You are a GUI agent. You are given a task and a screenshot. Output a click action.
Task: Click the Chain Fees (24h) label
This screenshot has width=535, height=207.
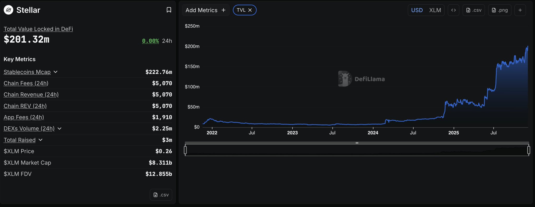coord(26,83)
